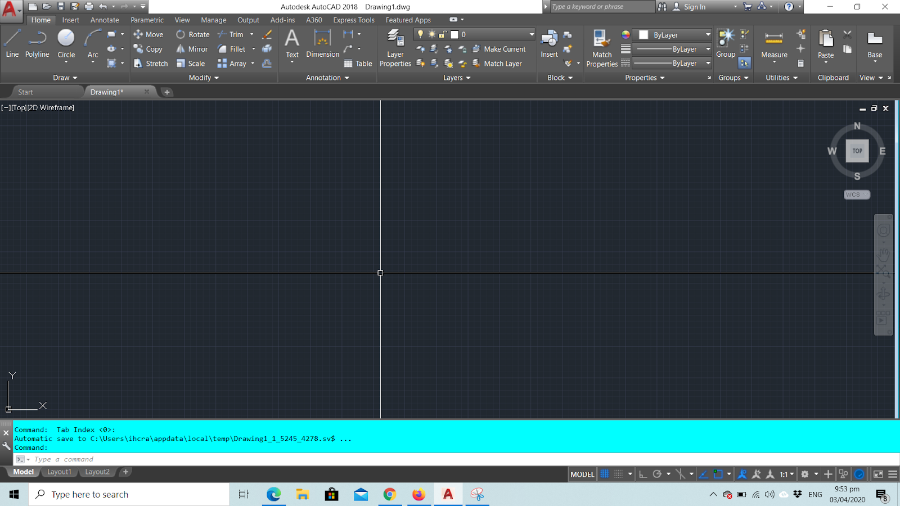900x506 pixels.
Task: Select the Erase tool icon
Action: [267, 34]
